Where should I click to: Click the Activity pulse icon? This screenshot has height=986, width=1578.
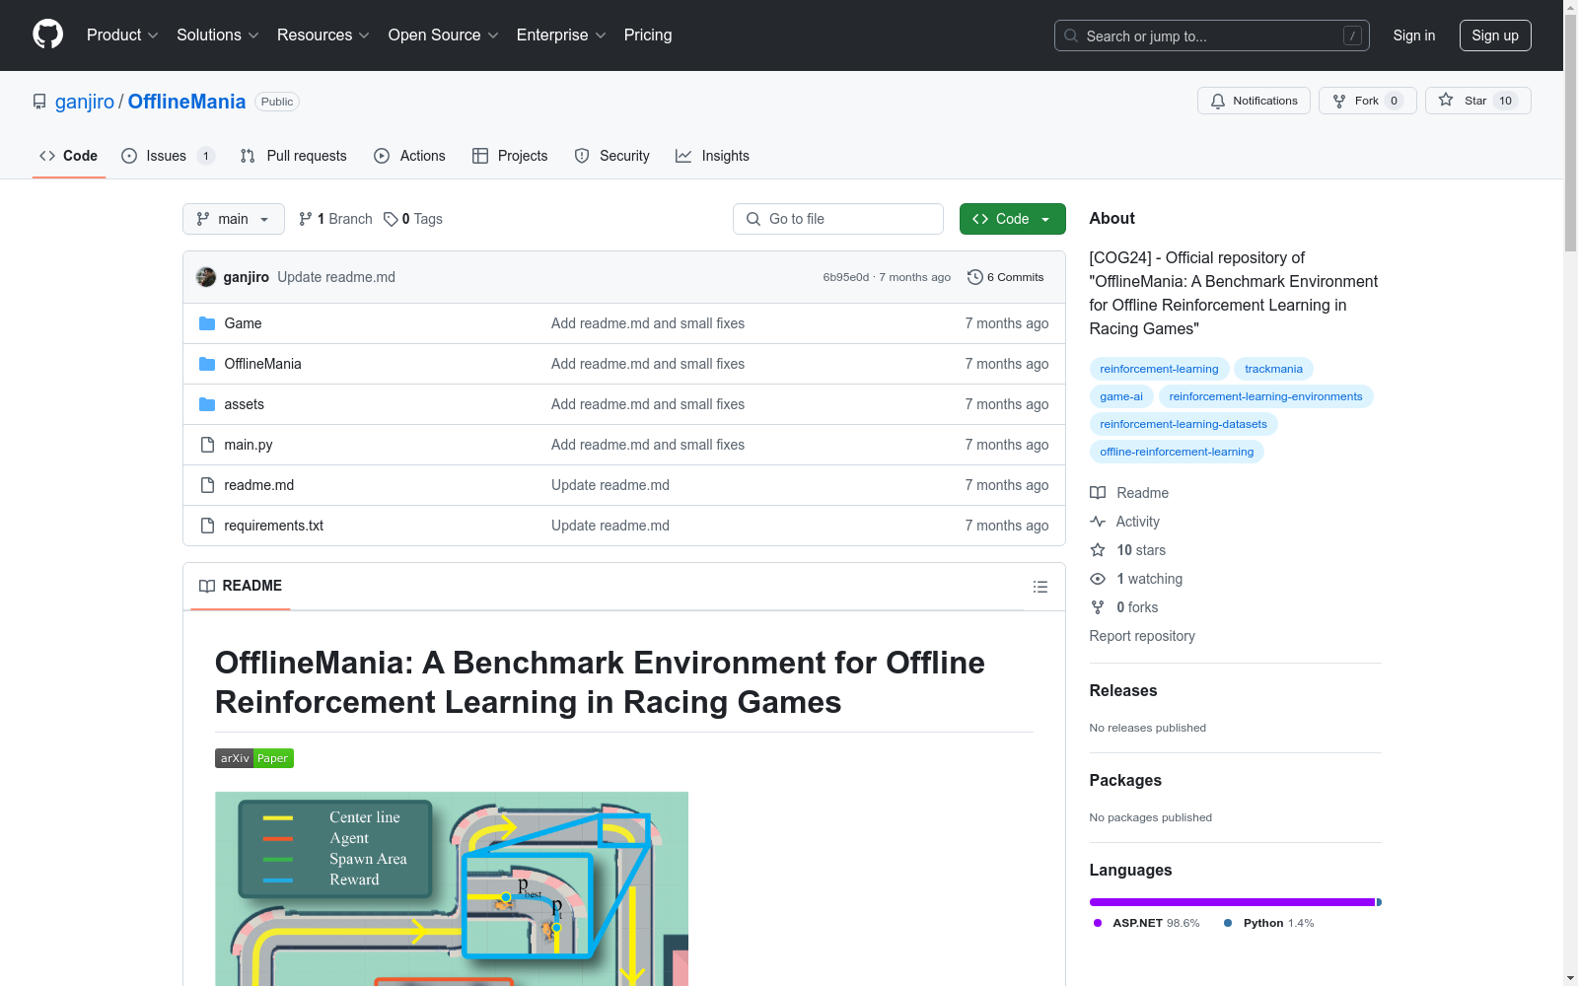[1098, 522]
